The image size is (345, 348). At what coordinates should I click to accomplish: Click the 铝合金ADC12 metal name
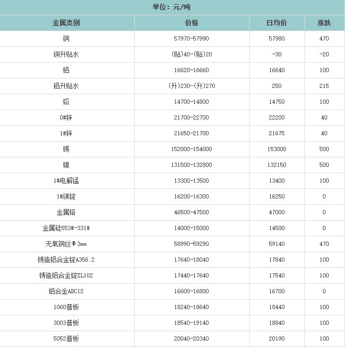coord(66,292)
